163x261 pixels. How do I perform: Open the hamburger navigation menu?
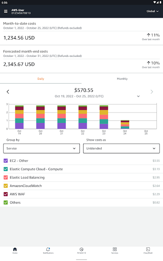point(6,11)
